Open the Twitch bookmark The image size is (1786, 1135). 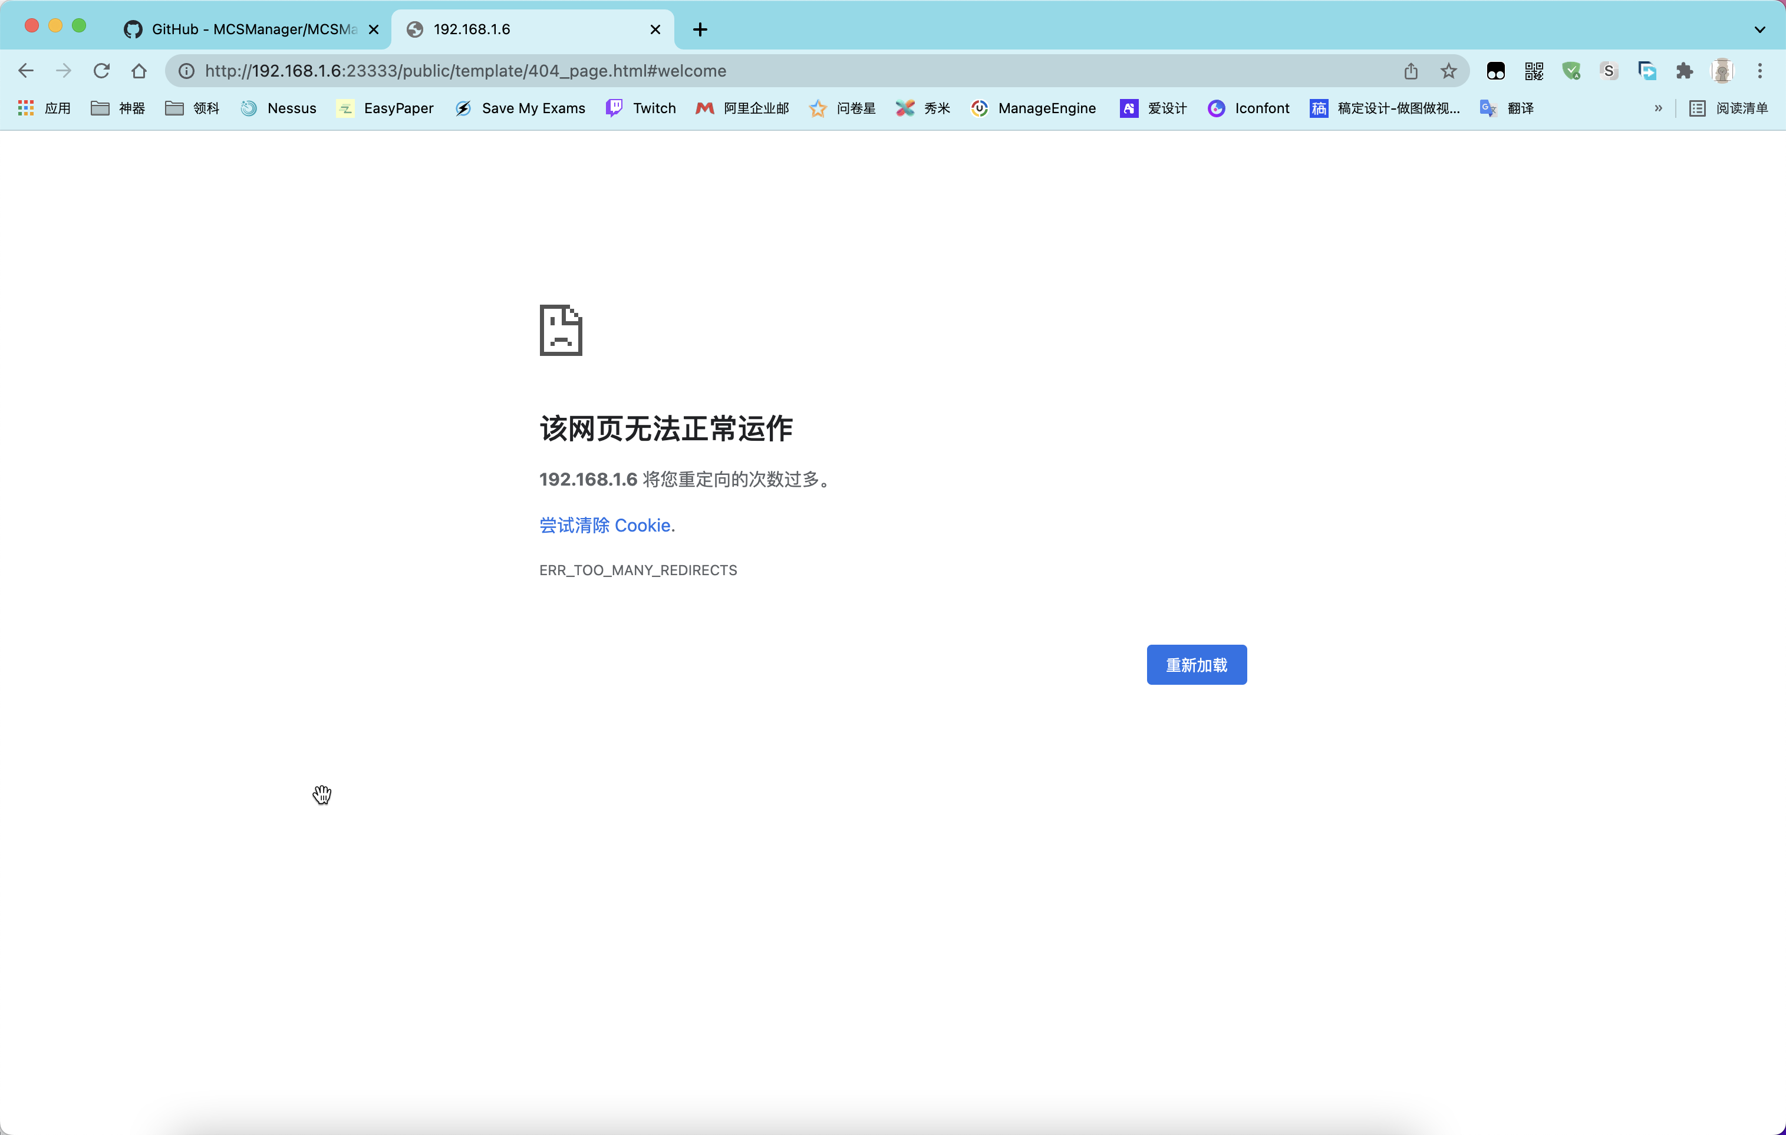coord(641,108)
